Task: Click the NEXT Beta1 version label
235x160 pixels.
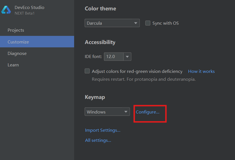Action: point(24,13)
